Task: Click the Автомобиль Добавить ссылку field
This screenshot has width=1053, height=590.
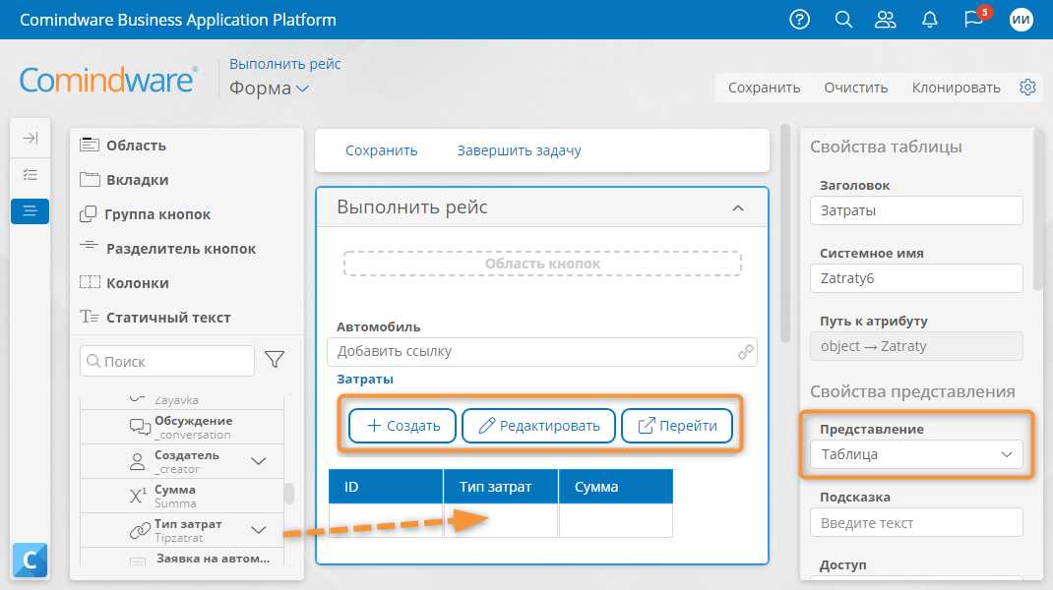Action: (x=542, y=352)
